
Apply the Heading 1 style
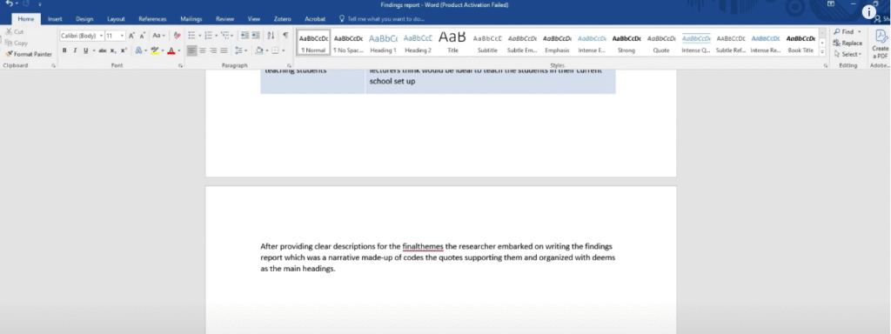point(383,43)
